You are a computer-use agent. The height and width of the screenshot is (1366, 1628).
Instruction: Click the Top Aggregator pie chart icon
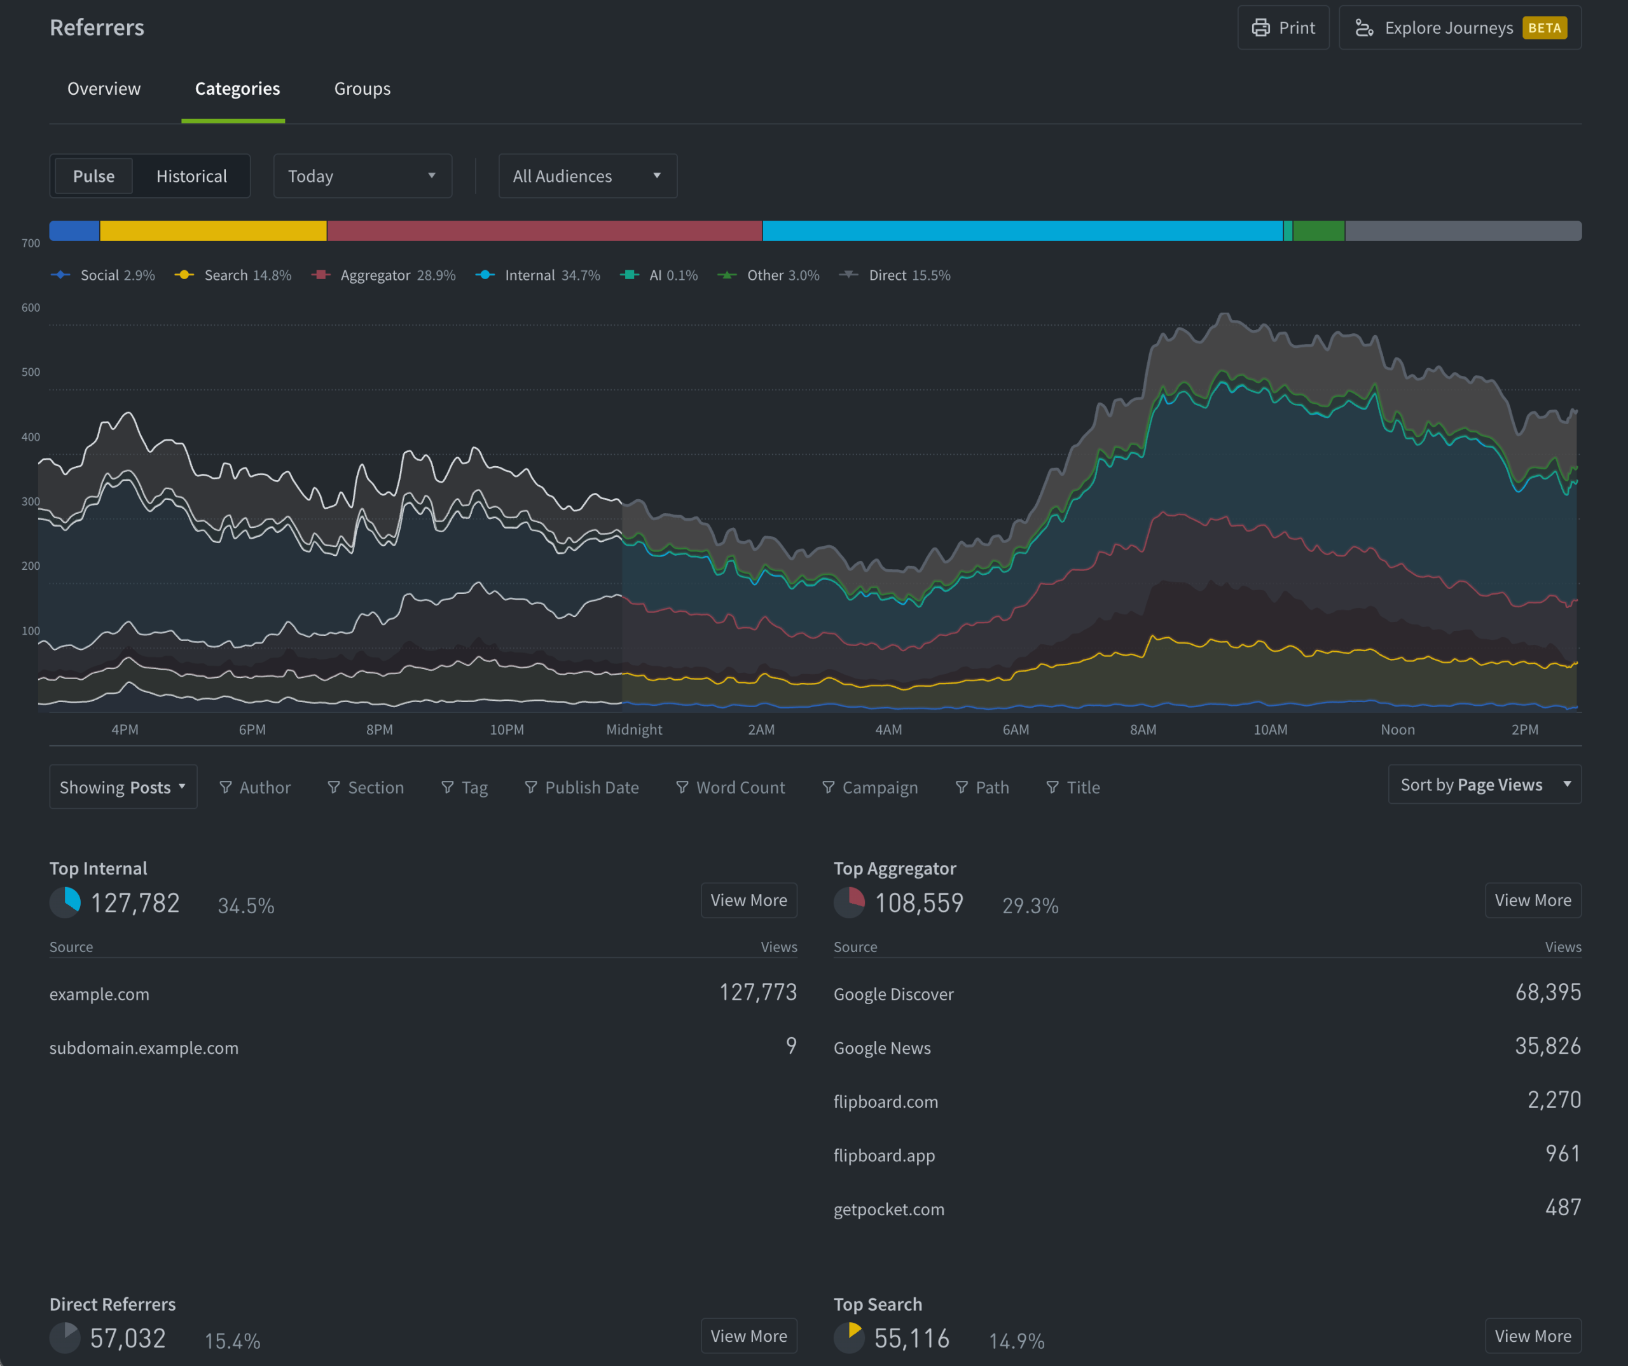point(850,902)
